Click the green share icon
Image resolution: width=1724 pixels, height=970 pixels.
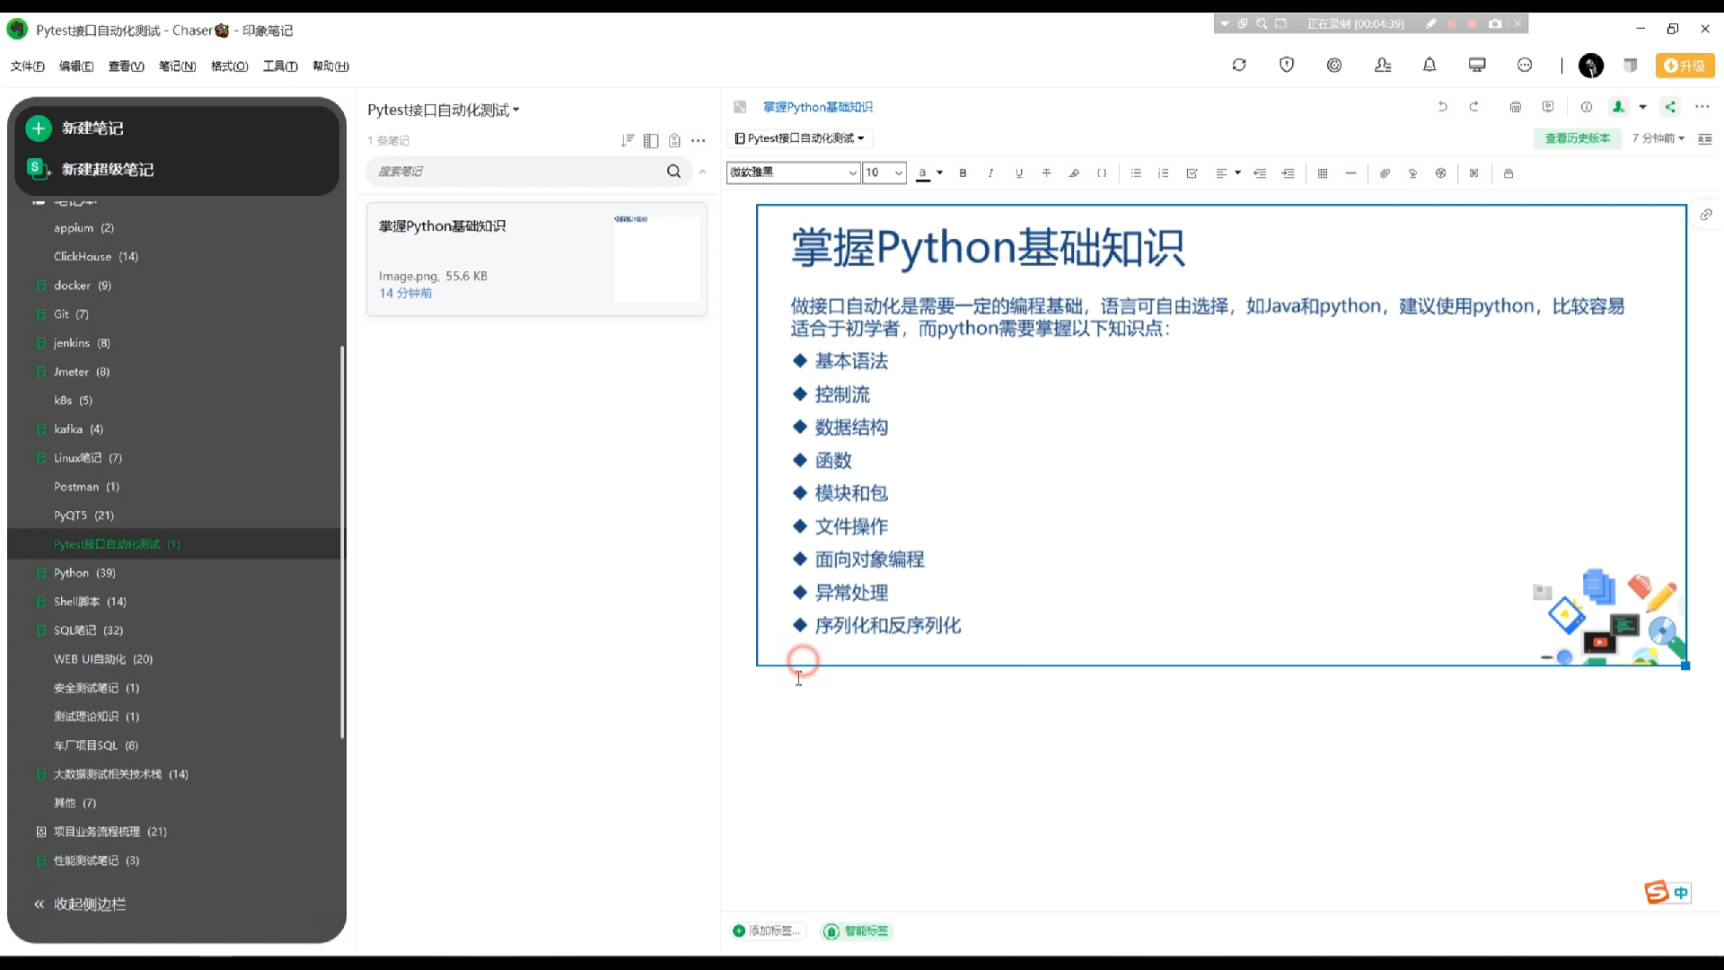point(1670,107)
